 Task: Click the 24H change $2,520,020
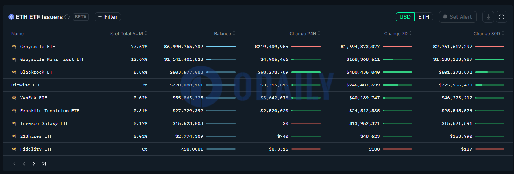click(x=274, y=111)
